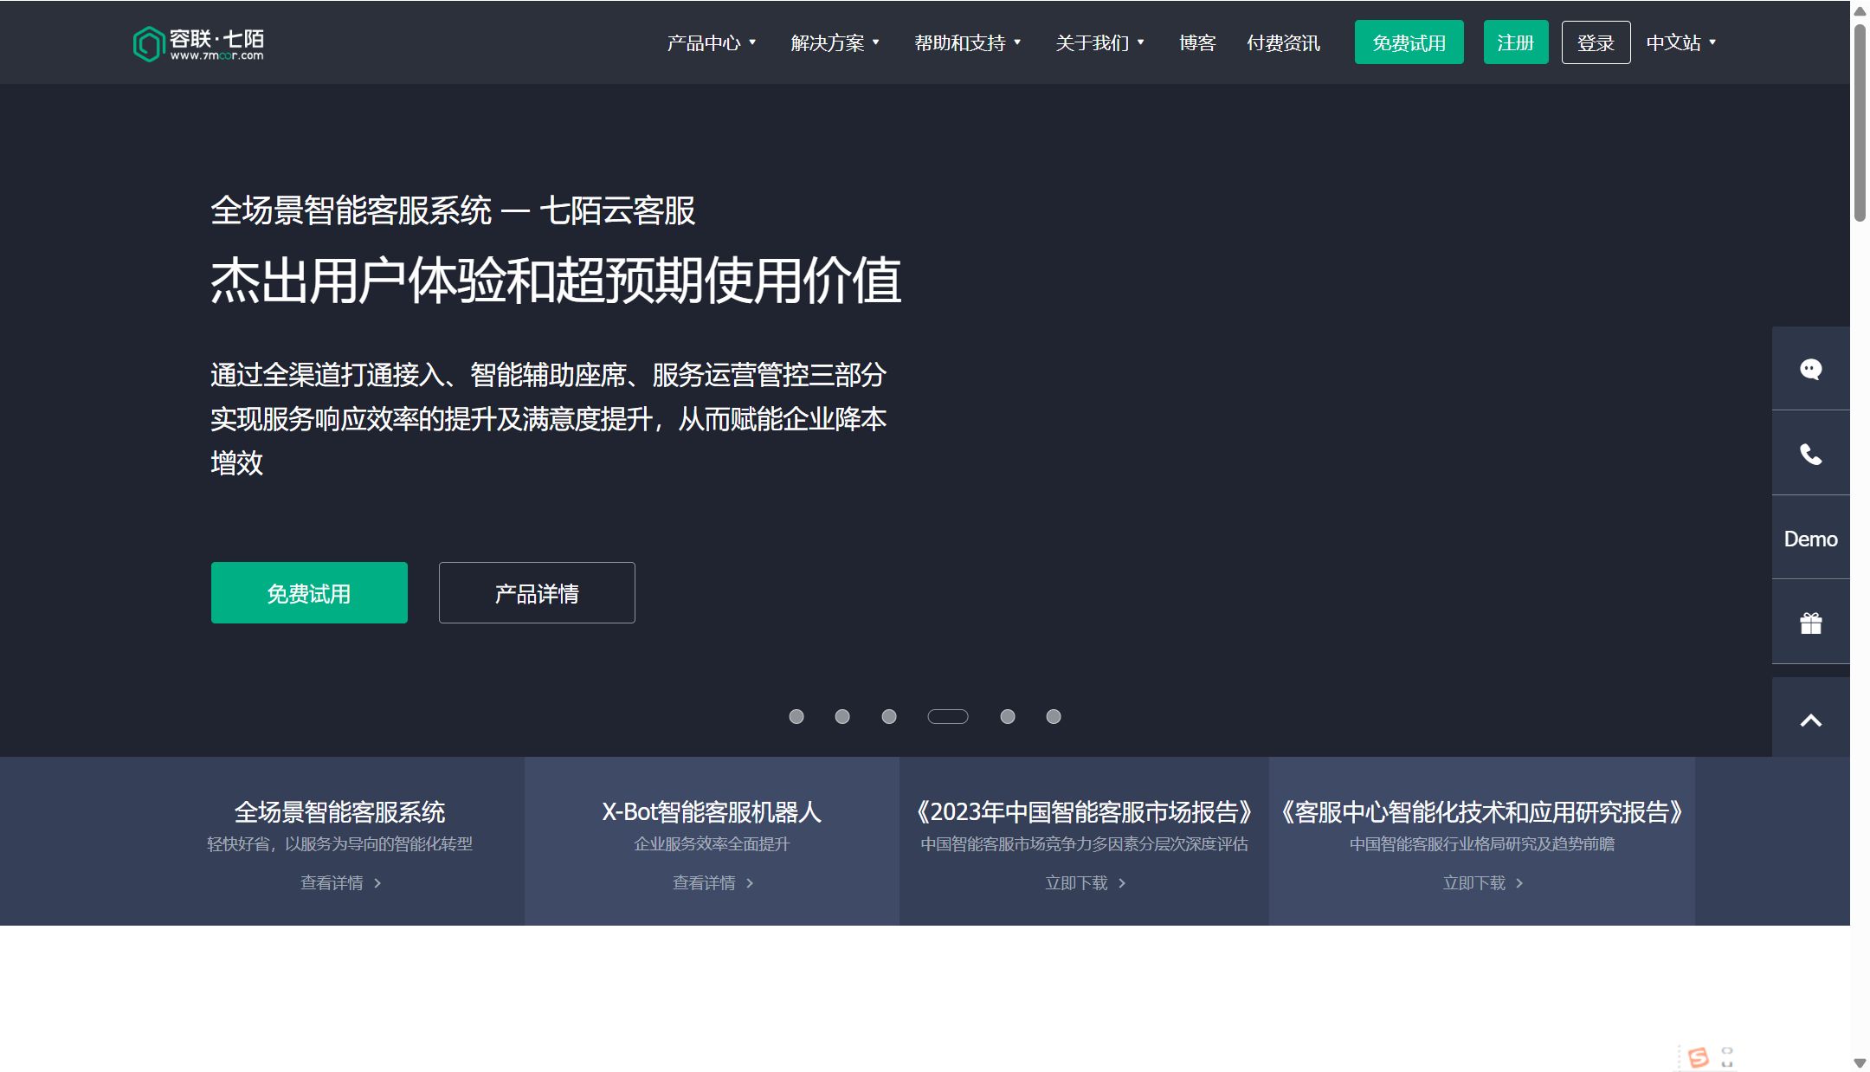Click the elongated active carousel indicator
Screen dimensions: 1870x1072
tap(948, 716)
